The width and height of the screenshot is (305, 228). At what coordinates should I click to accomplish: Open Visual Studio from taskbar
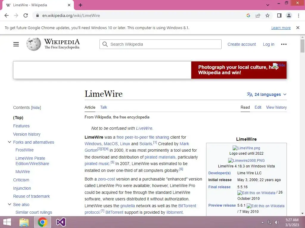click(x=61, y=222)
